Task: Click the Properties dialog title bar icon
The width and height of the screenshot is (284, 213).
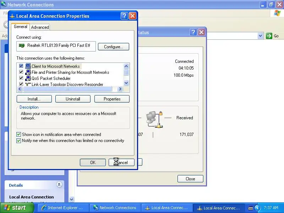Action: point(12,16)
